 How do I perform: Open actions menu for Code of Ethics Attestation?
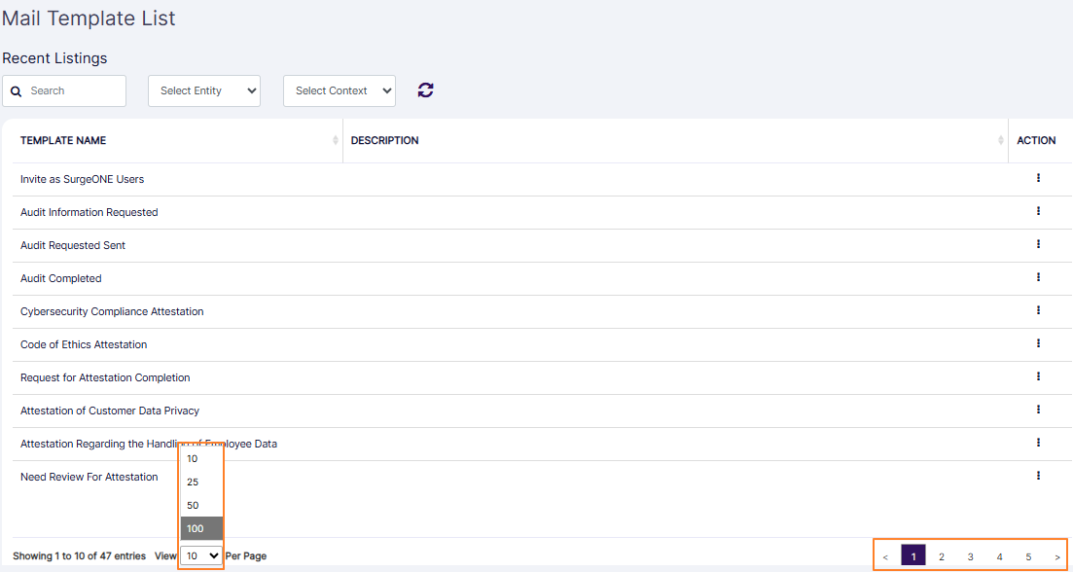tap(1038, 343)
